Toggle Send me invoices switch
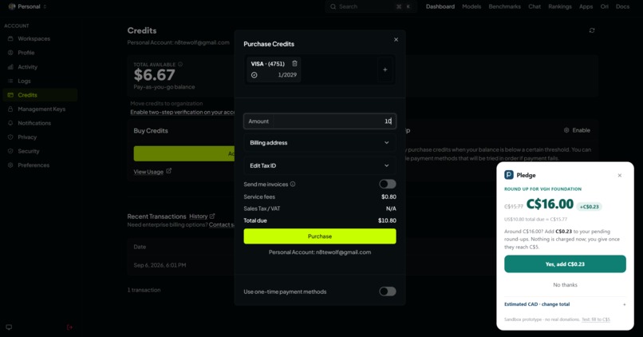This screenshot has height=337, width=643. 388,184
